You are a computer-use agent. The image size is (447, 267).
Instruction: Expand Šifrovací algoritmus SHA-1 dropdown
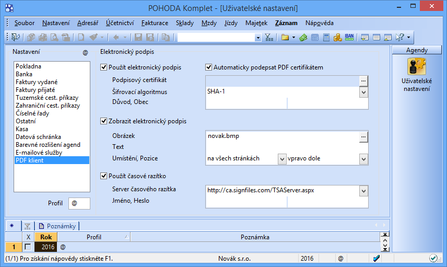pyautogui.click(x=363, y=92)
